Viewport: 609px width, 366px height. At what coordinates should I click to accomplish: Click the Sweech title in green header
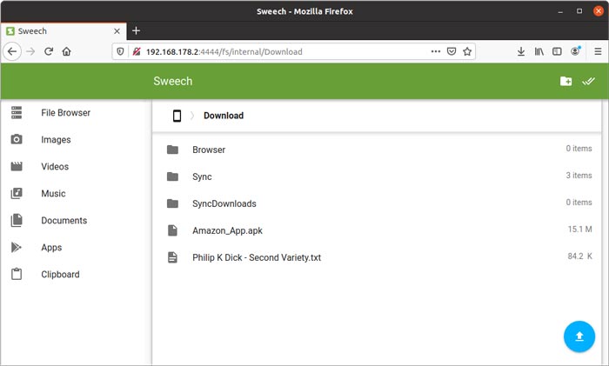[173, 81]
